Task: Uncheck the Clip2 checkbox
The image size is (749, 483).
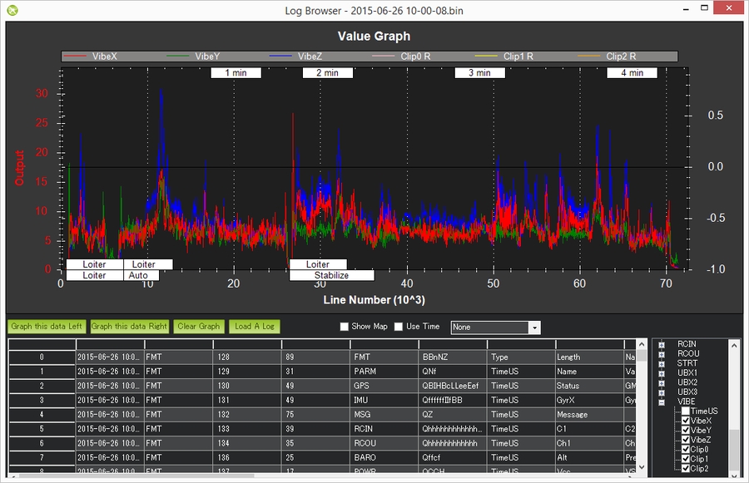Action: point(685,469)
